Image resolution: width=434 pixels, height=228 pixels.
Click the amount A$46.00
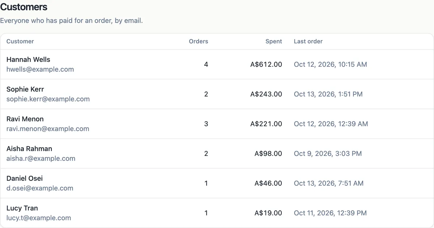[x=268, y=183]
